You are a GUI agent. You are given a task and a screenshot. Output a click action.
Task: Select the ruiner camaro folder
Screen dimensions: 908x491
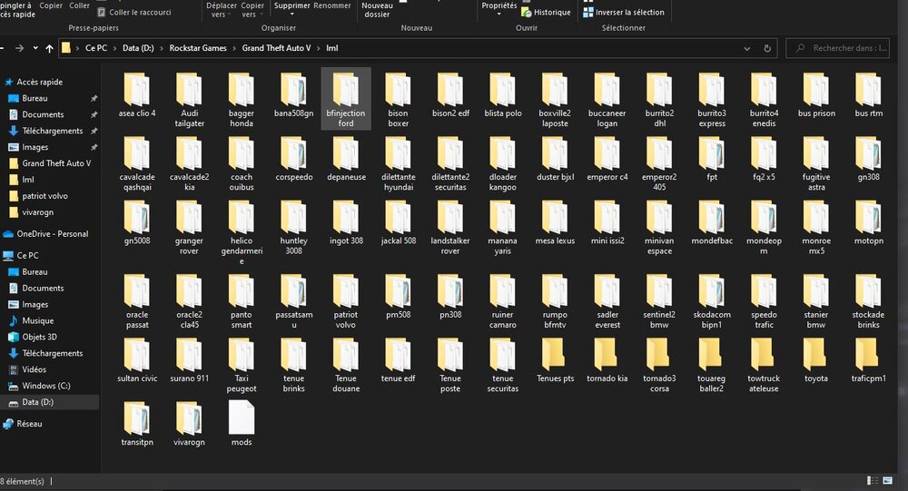coord(503,301)
